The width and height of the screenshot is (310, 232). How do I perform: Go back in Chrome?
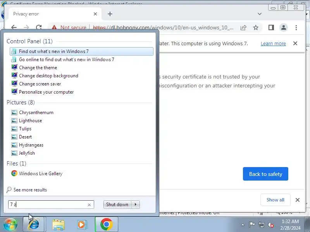click(14, 27)
